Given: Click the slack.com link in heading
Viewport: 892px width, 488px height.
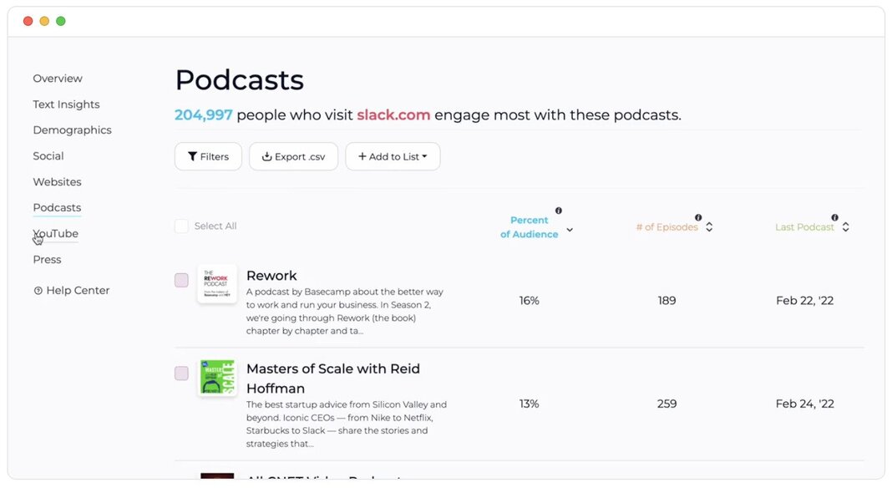Looking at the screenshot, I should click(x=393, y=115).
